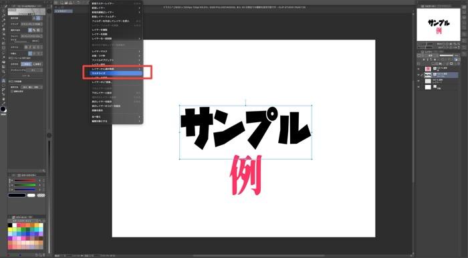Pick the yellow swatch in color set
Image resolution: width=468 pixels, height=258 pixels.
[10, 230]
